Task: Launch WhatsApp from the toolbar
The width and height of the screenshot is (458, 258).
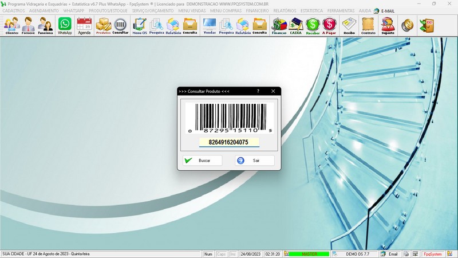Action: click(x=65, y=26)
